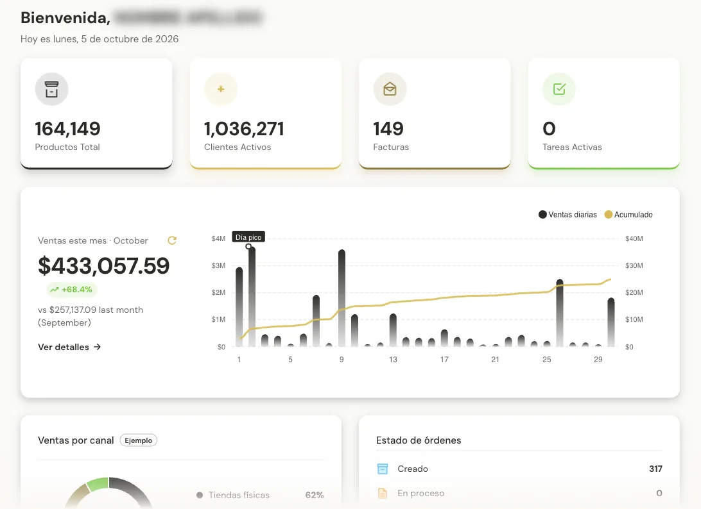Click the x-axis label 17
Viewport: 701px width, 509px height.
444,360
